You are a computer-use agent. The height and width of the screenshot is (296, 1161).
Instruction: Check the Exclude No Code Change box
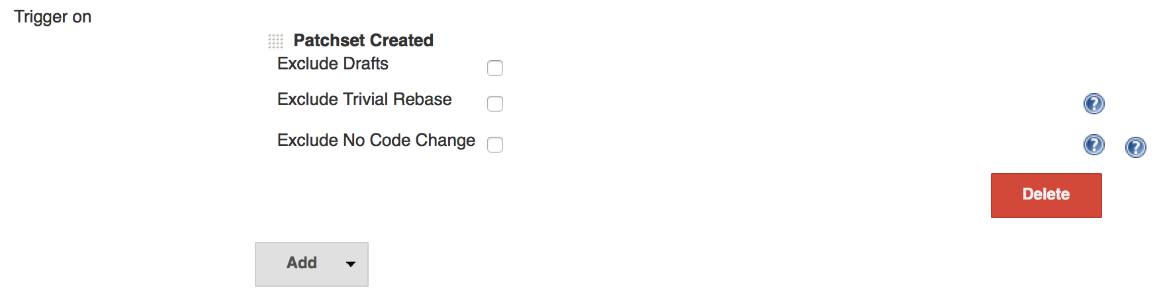click(495, 145)
